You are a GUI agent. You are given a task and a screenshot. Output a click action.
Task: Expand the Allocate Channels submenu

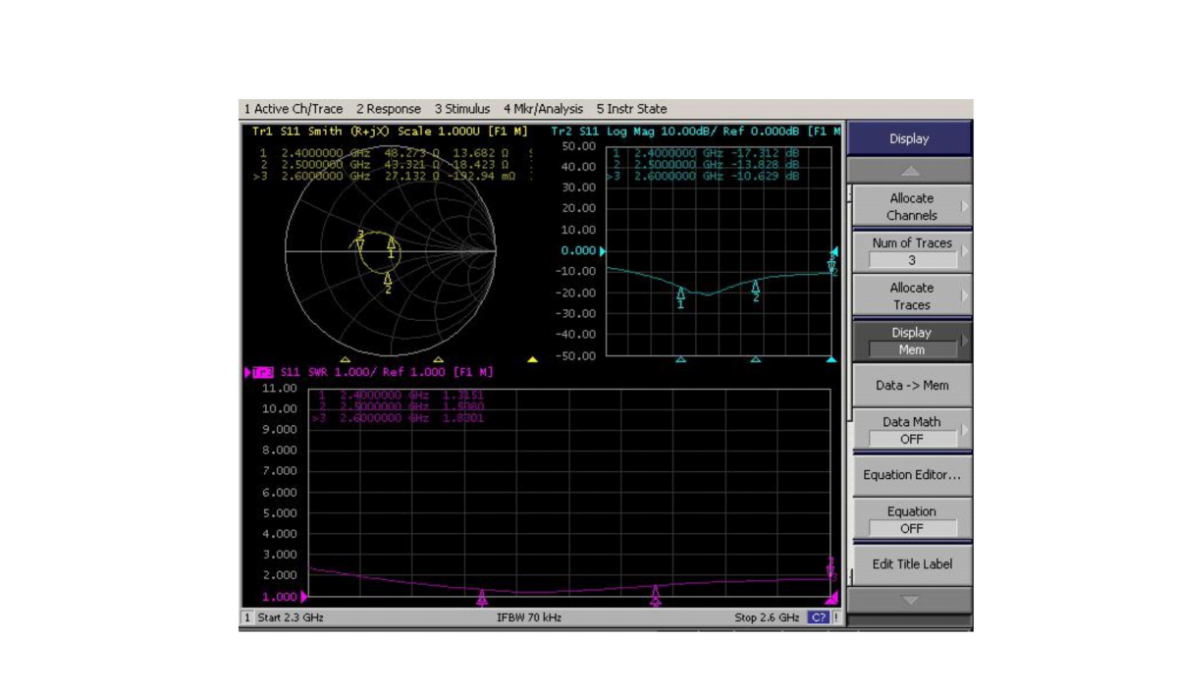click(x=911, y=206)
